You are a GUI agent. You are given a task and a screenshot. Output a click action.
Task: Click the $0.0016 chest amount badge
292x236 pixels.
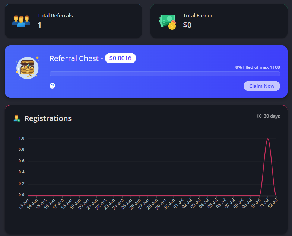[x=120, y=58]
